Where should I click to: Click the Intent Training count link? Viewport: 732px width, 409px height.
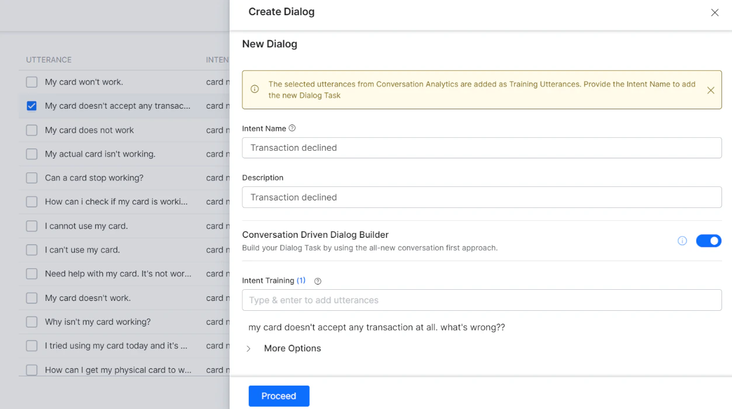click(x=301, y=280)
